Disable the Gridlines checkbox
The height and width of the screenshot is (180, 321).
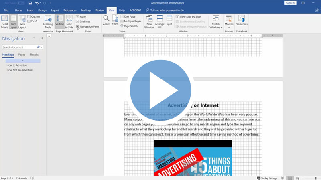pyautogui.click(x=77, y=22)
